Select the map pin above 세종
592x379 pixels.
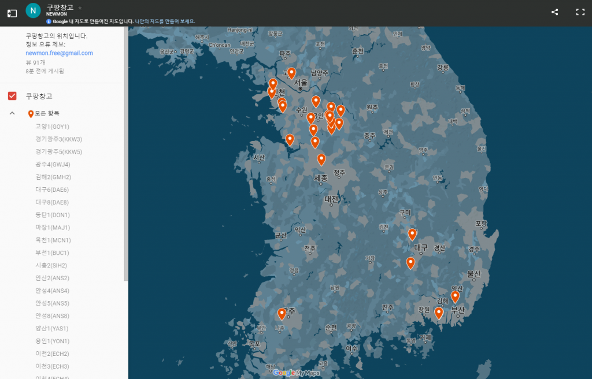pos(321,159)
